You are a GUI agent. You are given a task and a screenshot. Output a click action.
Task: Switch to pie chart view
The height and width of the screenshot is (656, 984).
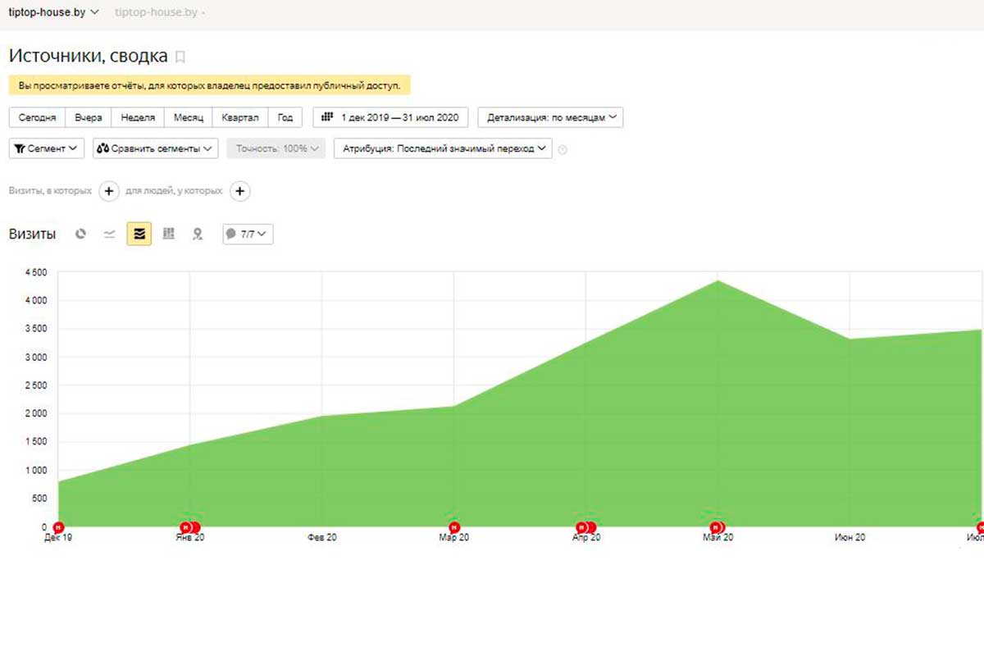point(80,235)
